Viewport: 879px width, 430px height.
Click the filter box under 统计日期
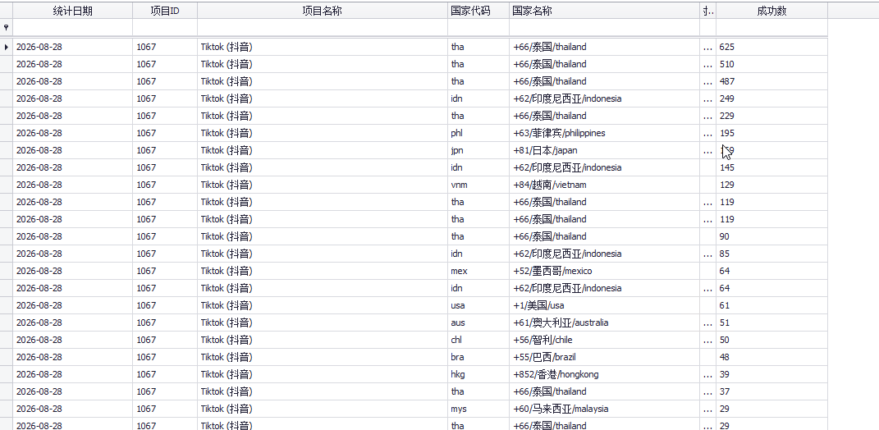tap(72, 27)
